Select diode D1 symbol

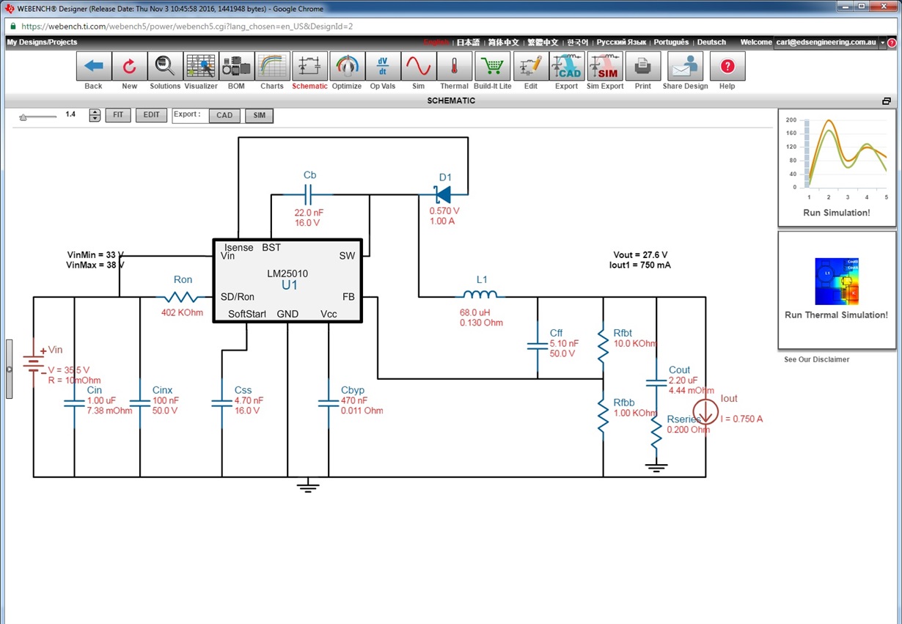[442, 194]
